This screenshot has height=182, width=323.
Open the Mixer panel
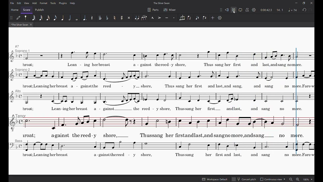[170, 10]
